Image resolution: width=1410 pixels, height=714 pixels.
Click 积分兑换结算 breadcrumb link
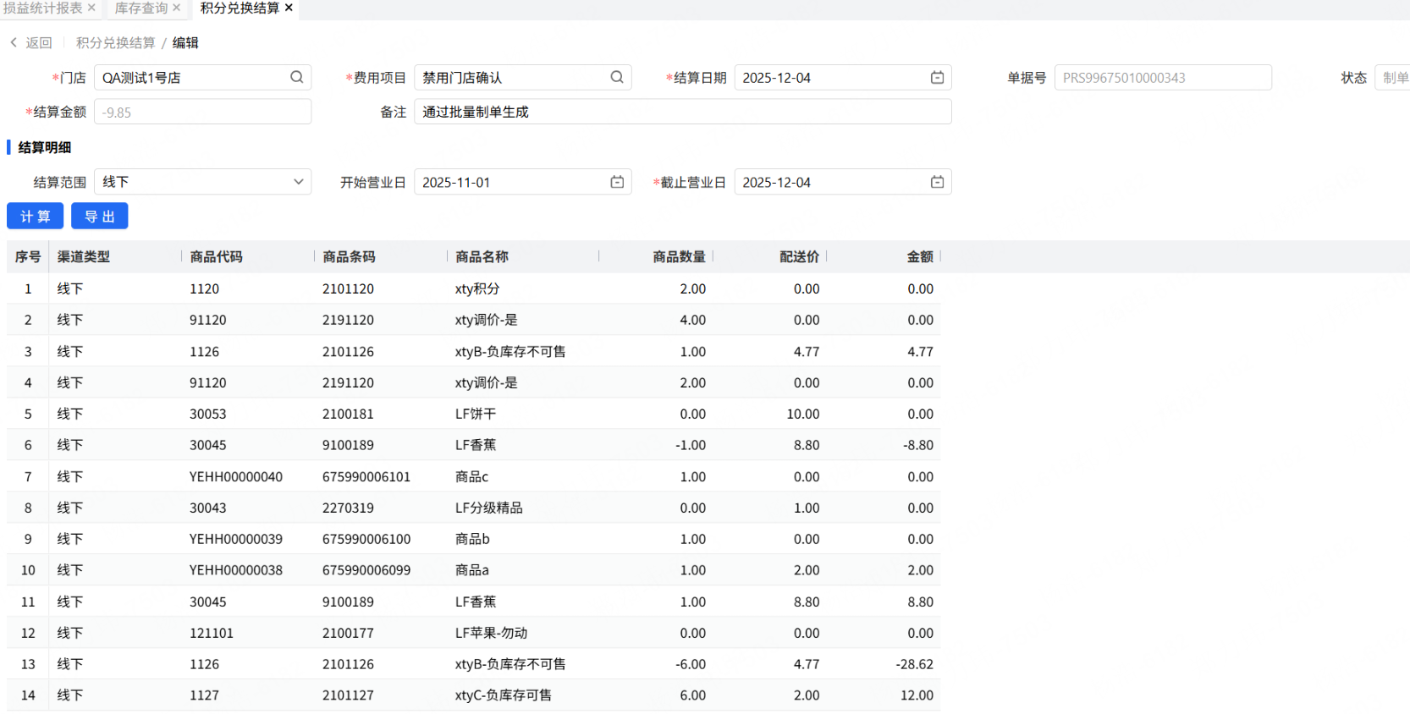pos(115,42)
